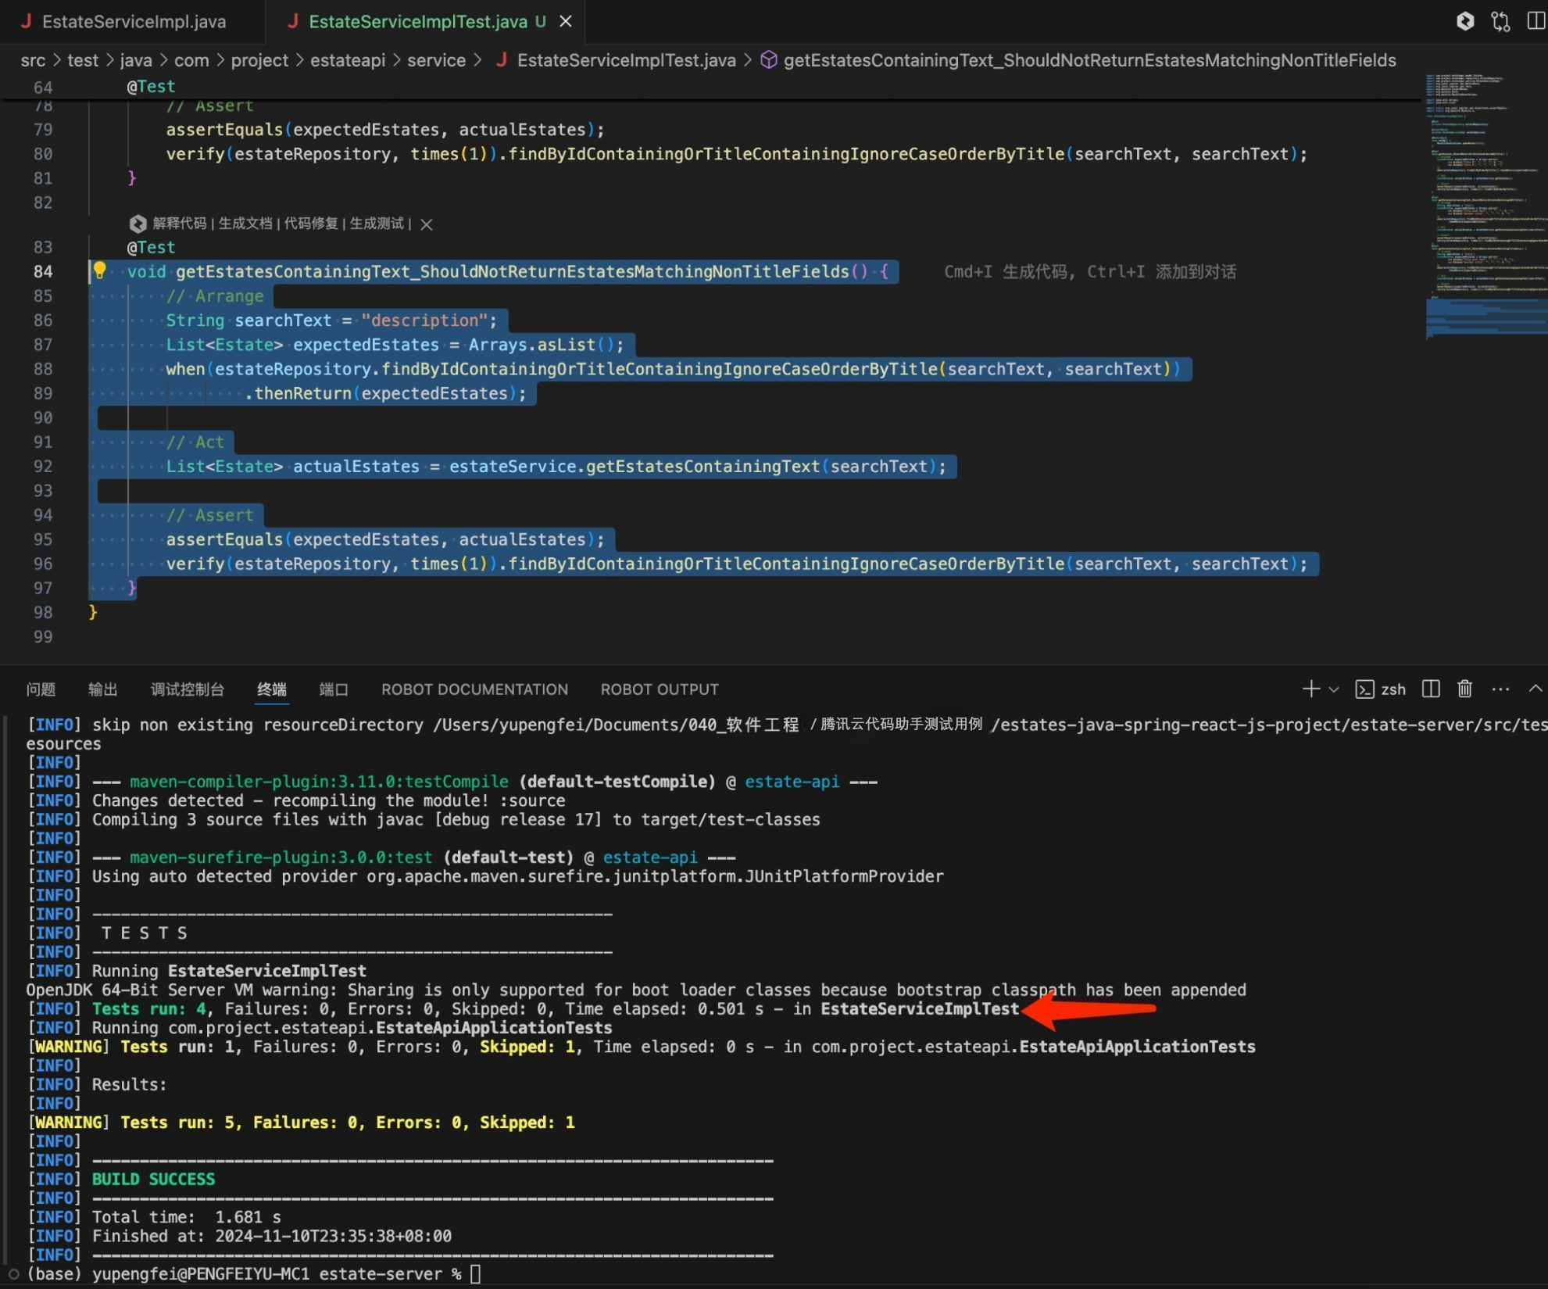Open the Tencent Cloud AI assistant icon in the editor toolbar

(1465, 21)
